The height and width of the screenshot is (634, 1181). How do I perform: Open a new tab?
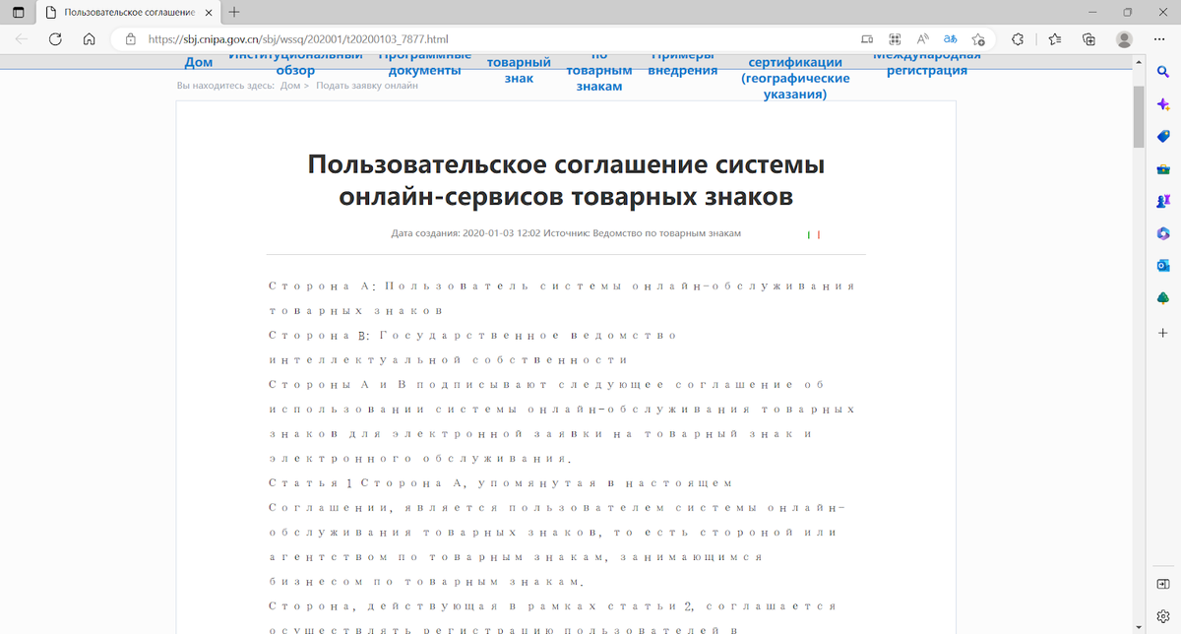coord(234,12)
